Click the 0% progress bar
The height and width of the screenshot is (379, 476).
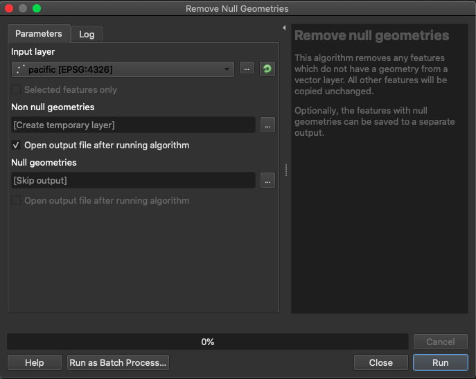coord(207,342)
